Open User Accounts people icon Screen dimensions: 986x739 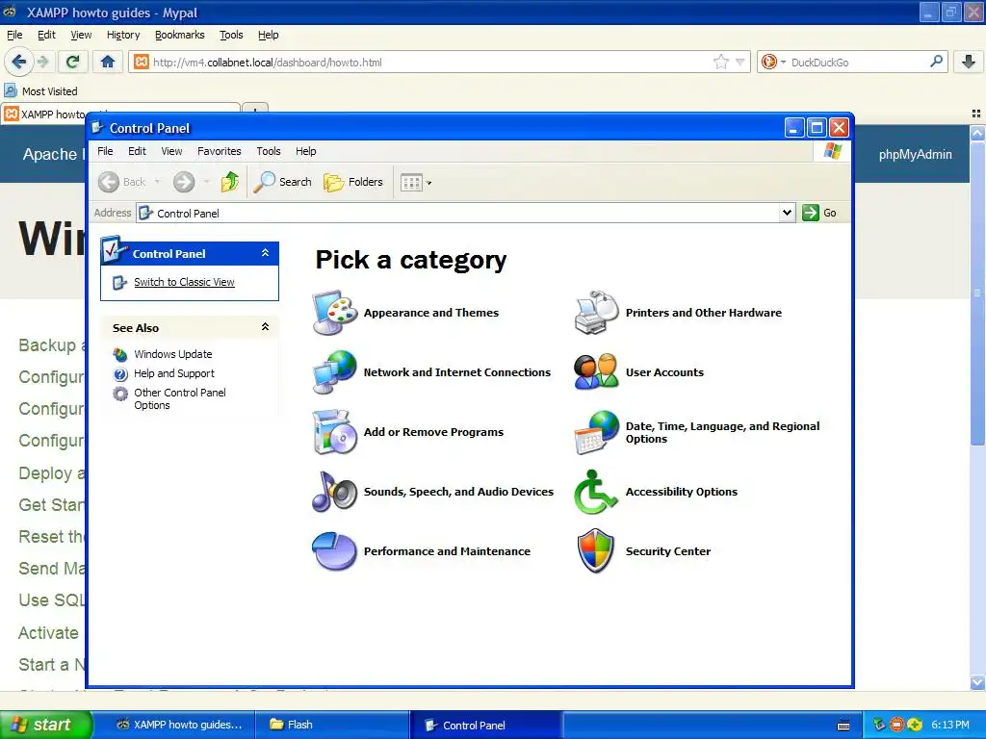coord(596,372)
